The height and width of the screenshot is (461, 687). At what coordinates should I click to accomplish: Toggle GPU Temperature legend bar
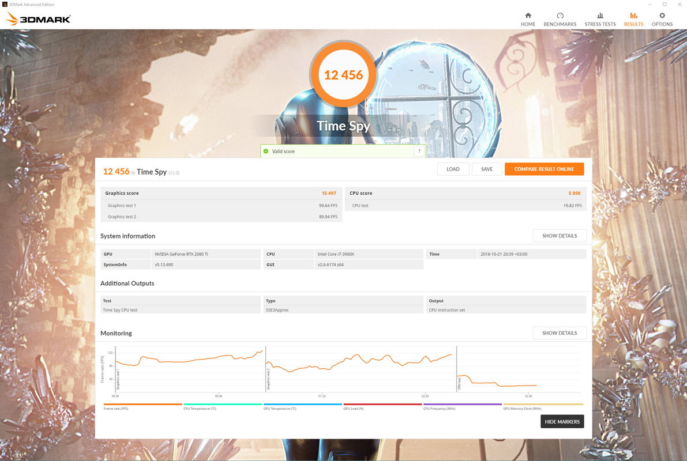(x=302, y=404)
